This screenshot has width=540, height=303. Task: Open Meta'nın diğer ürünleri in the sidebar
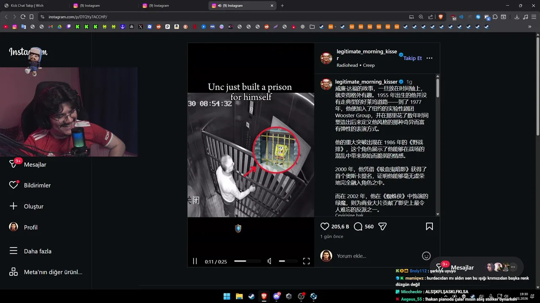click(46, 272)
